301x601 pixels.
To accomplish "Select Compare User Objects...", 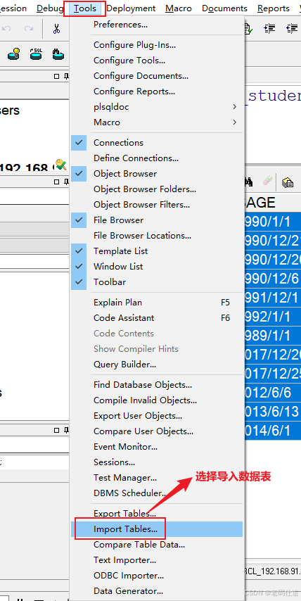I will (x=157, y=431).
